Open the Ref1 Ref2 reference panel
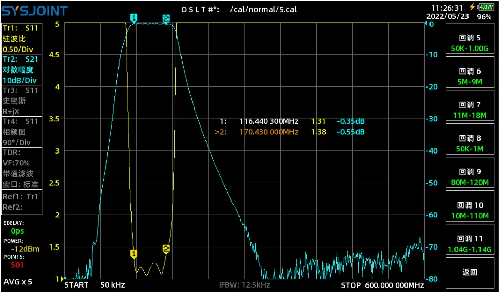The height and width of the screenshot is (293, 499). coord(22,202)
